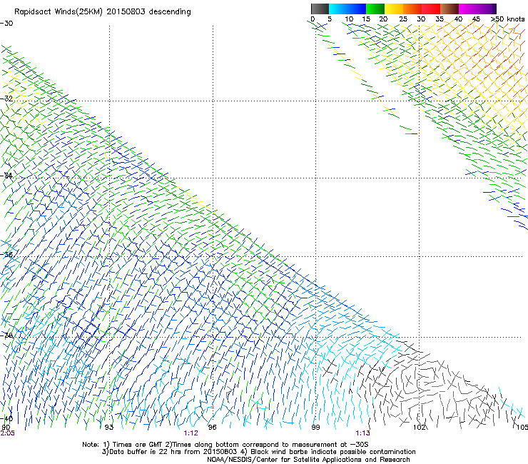
Task: Click the purple '1:13' swath time label
Action: 362,433
